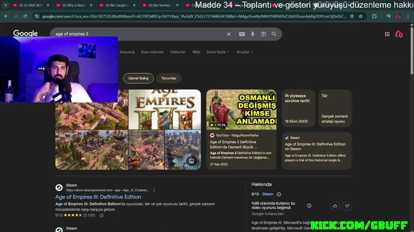Screen dimensions: 414x232
Task: Open Google account avatar on the page
Action: click(399, 34)
